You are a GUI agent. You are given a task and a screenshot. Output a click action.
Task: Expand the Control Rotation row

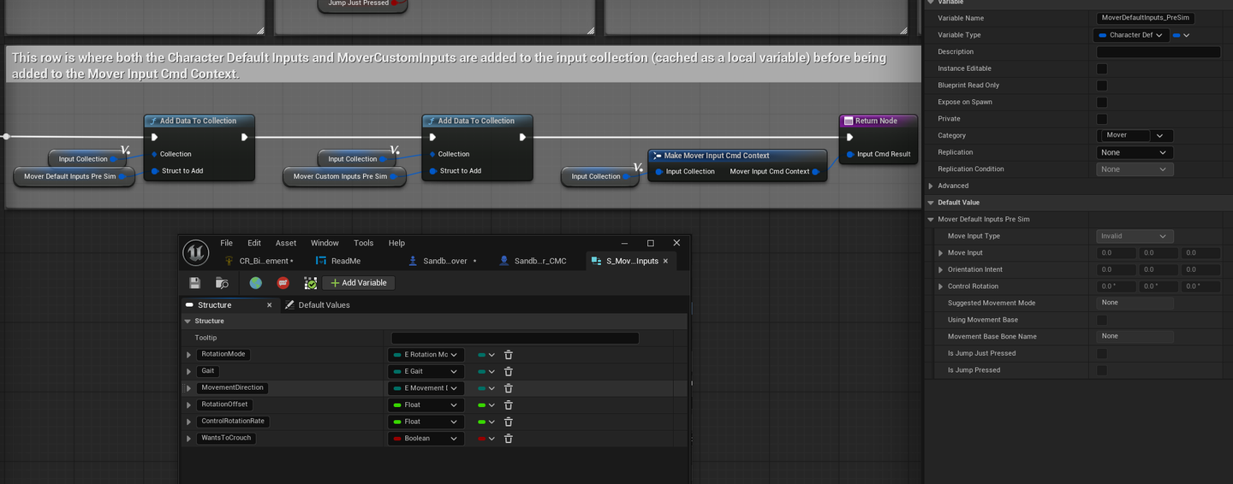pos(941,286)
